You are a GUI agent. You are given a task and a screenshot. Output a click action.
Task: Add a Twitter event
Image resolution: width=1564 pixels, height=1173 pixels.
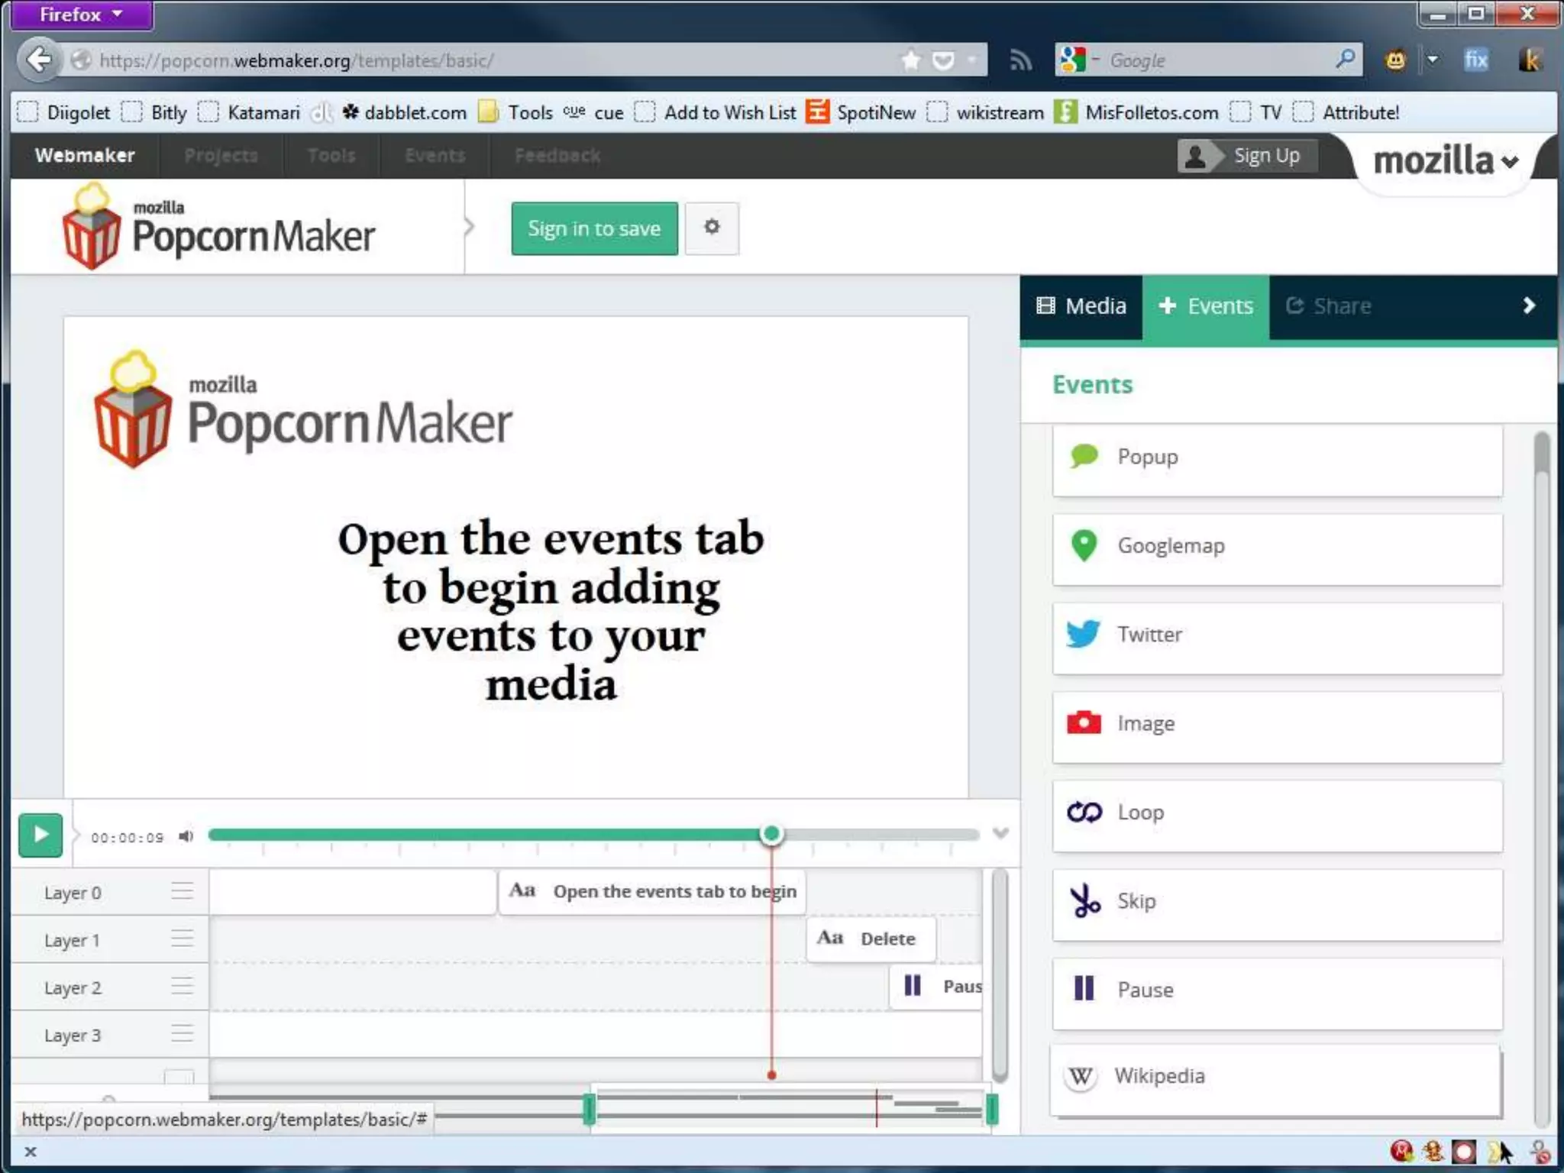click(x=1276, y=635)
